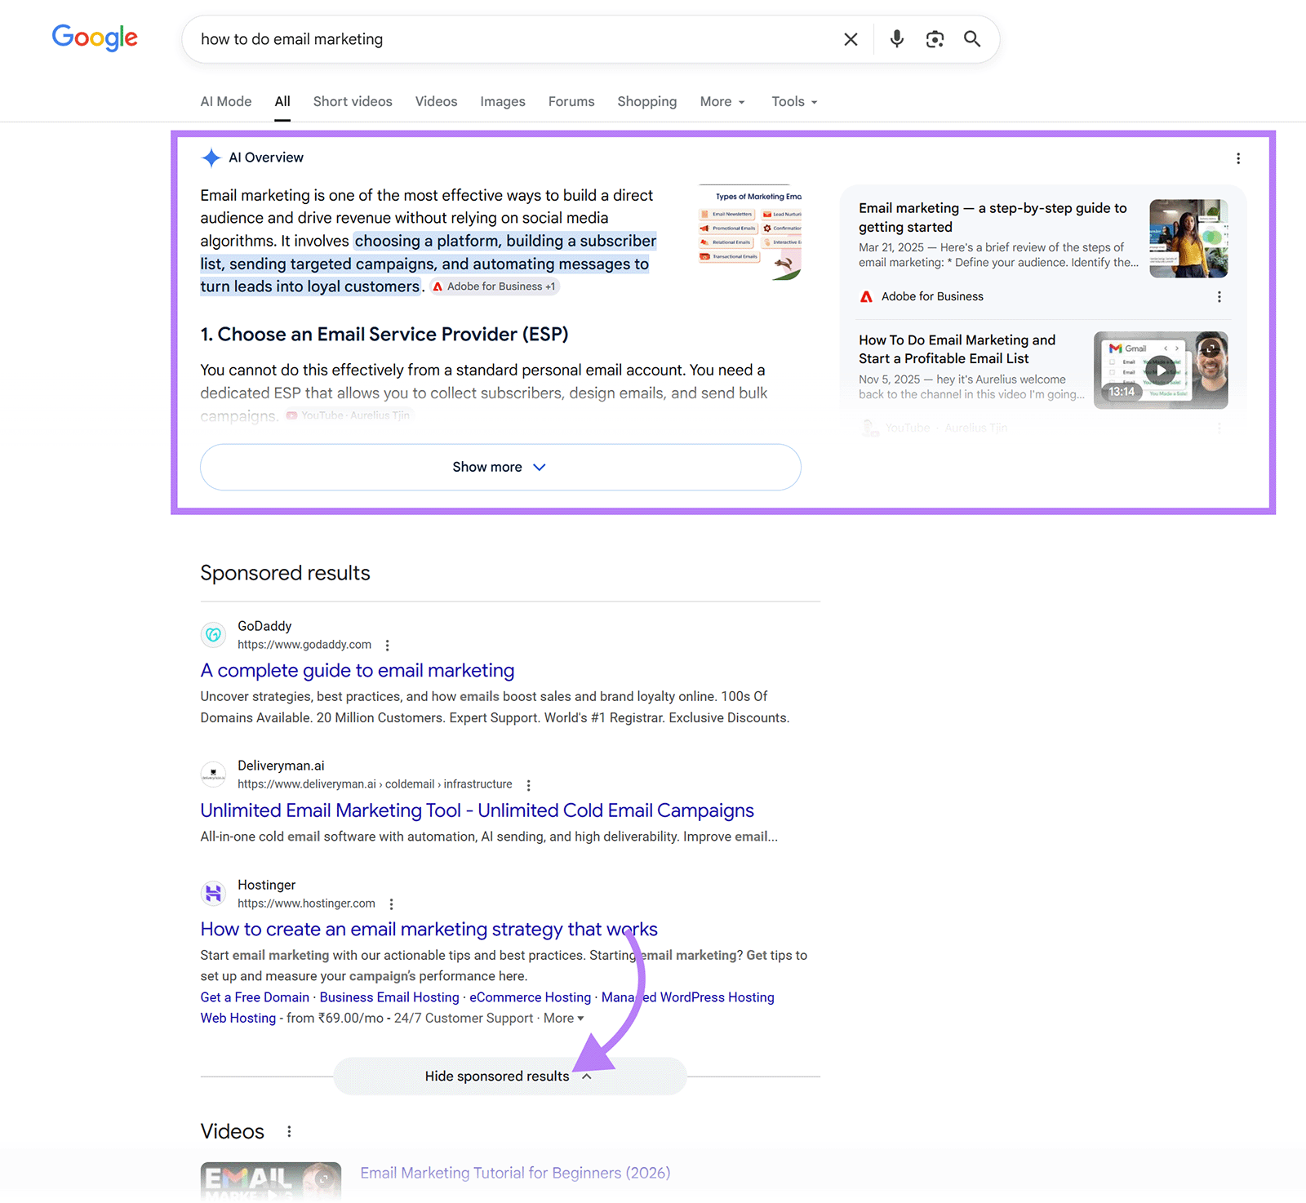Open Types of Marketing Emails thumbnail
Image resolution: width=1306 pixels, height=1203 pixels.
point(750,233)
